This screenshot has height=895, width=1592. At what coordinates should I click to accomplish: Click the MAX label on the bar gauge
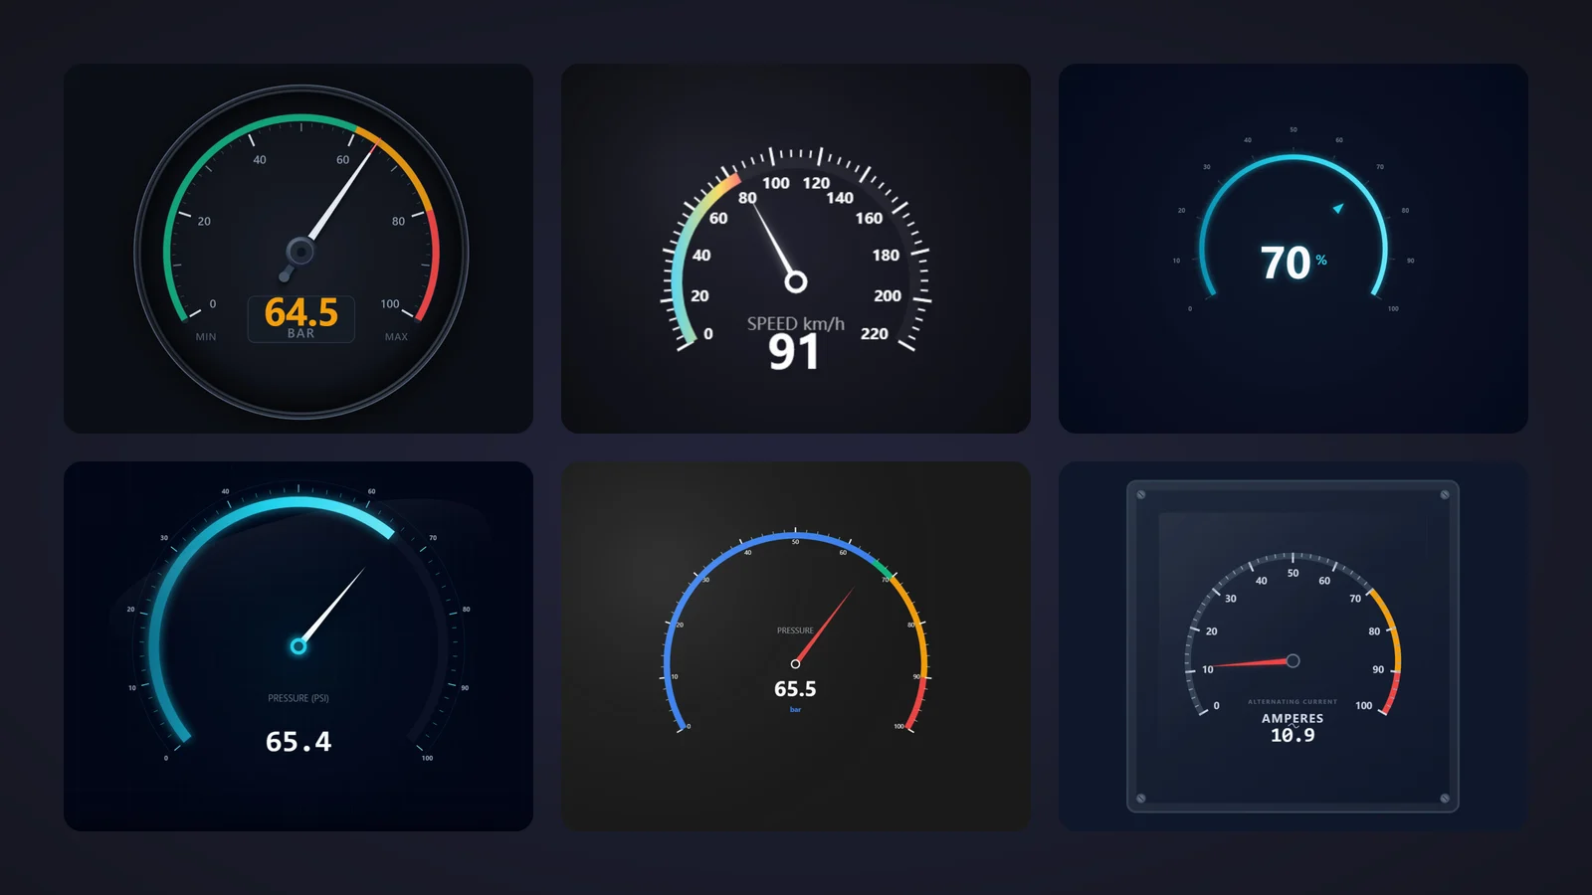point(396,337)
